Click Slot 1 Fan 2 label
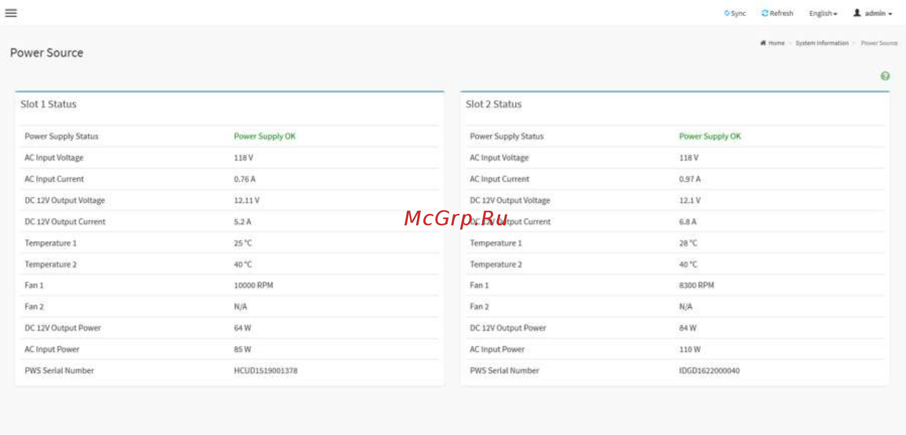Viewport: 906px width, 435px height. pyautogui.click(x=34, y=307)
